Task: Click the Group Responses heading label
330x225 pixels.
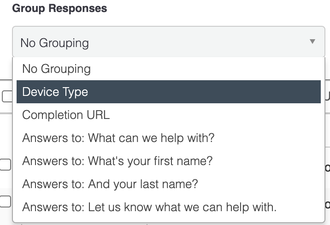Action: coord(59,8)
